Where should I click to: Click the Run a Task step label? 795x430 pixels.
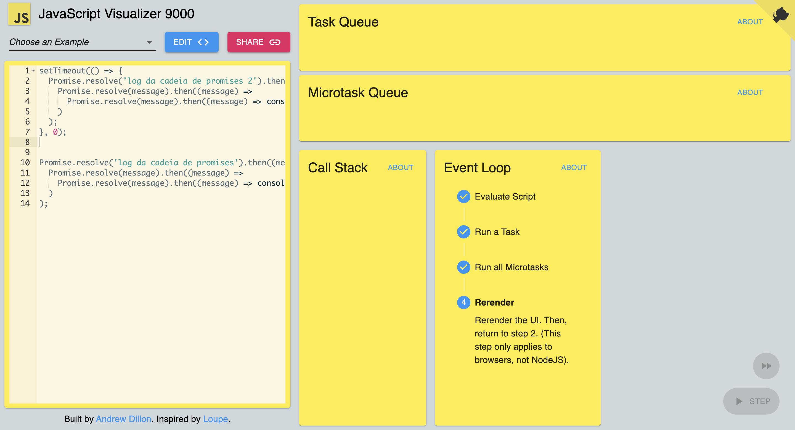[497, 232]
